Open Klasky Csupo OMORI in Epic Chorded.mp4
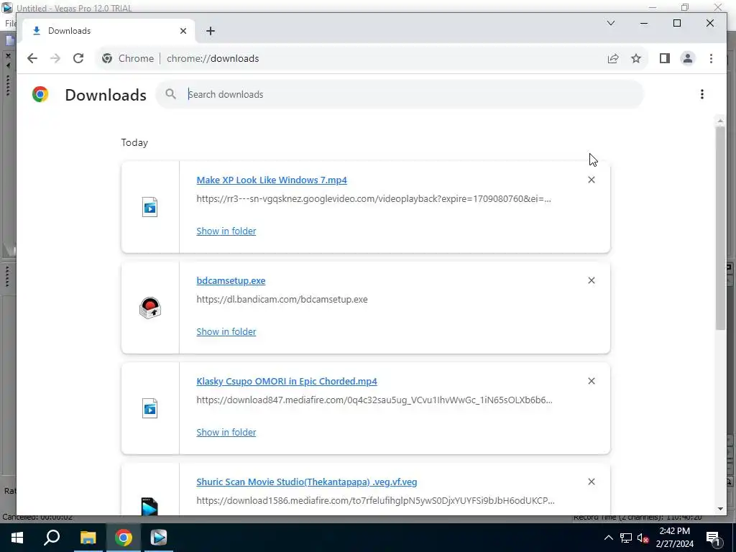The height and width of the screenshot is (552, 736). click(287, 381)
